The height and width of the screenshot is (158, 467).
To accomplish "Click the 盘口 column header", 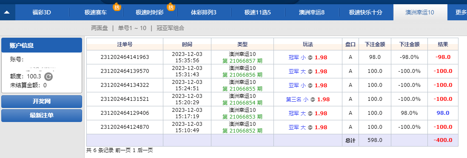I will (x=350, y=44).
